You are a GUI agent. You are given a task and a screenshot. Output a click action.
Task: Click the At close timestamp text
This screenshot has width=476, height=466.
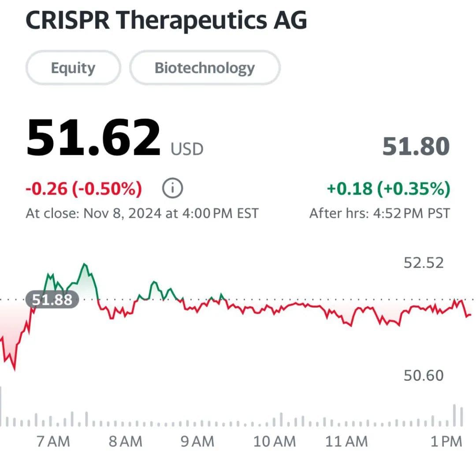point(142,213)
